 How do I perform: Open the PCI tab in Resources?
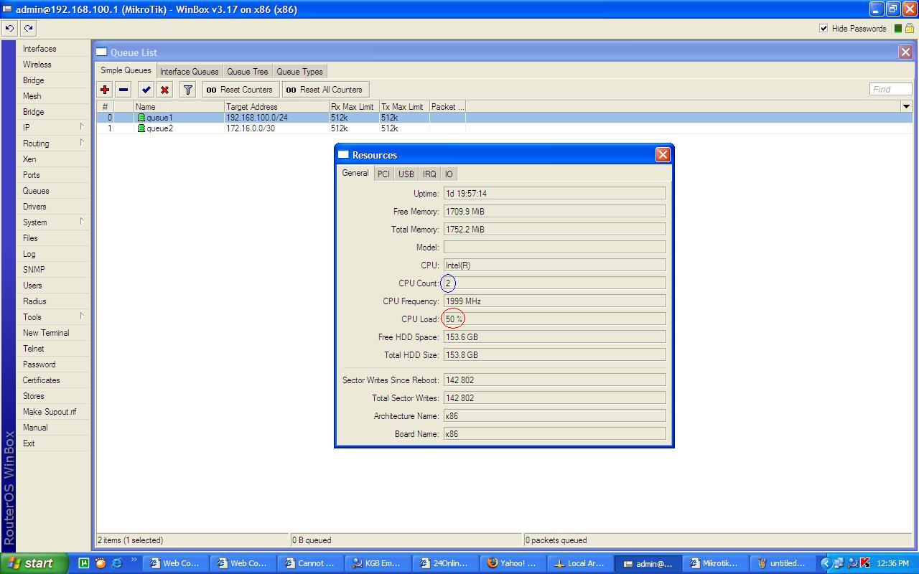pos(383,174)
